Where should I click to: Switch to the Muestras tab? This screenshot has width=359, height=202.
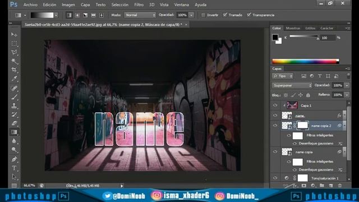coord(293,28)
